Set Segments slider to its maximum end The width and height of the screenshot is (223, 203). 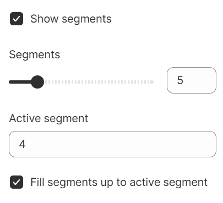153,82
